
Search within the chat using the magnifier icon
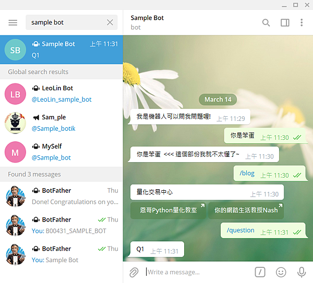click(266, 22)
